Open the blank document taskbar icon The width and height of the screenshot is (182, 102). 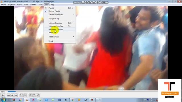[99, 100]
